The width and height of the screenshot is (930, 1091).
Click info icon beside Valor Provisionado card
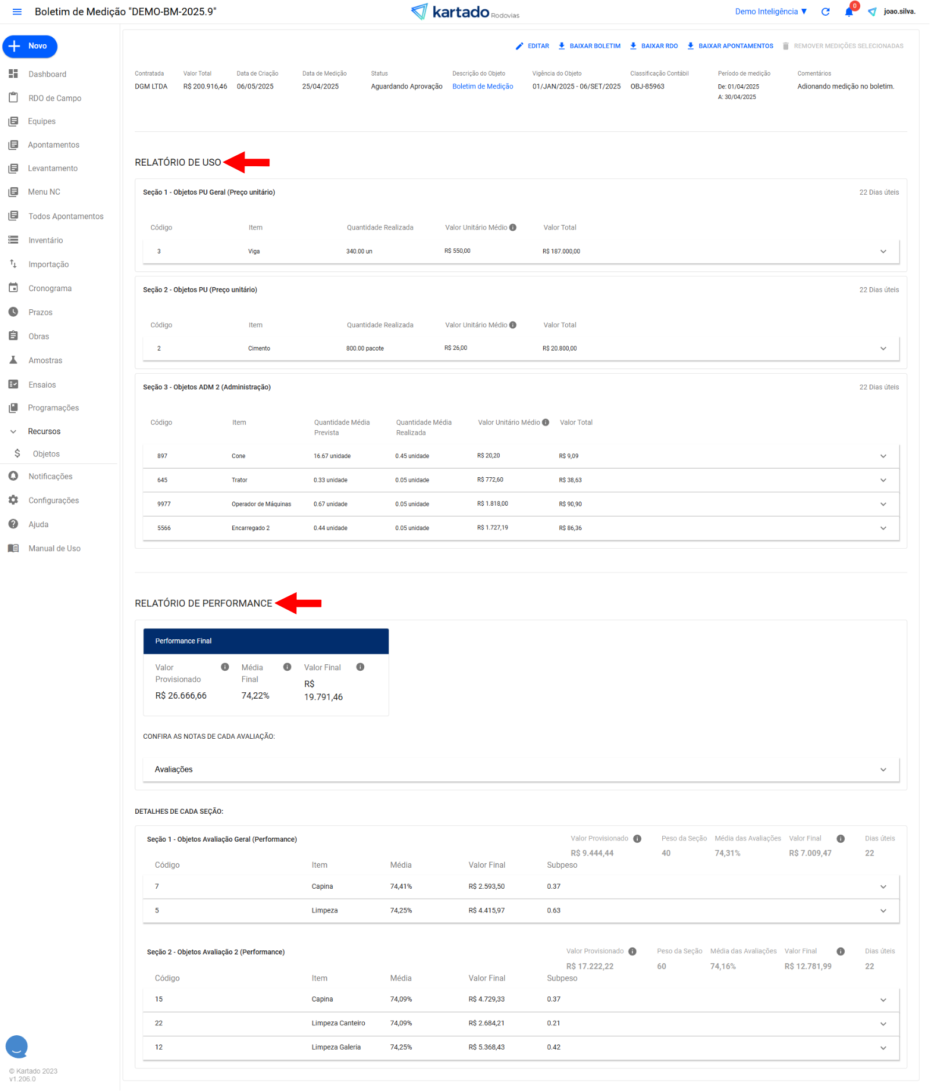tap(225, 667)
